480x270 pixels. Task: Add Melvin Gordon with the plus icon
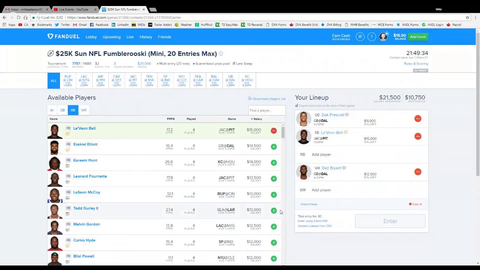[x=274, y=226]
